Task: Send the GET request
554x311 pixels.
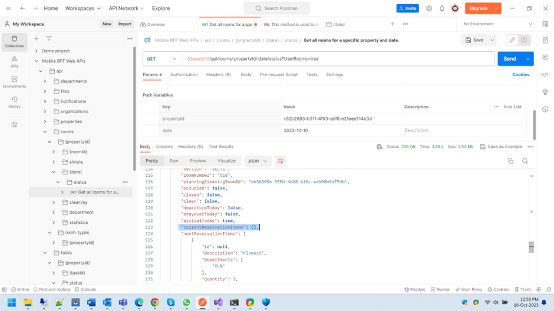Action: pos(510,59)
